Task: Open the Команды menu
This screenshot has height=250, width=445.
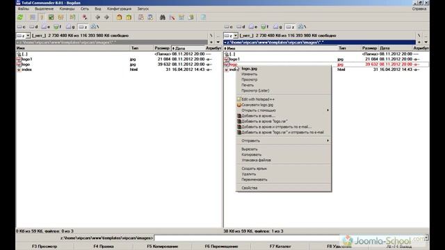Action: tap(67, 9)
